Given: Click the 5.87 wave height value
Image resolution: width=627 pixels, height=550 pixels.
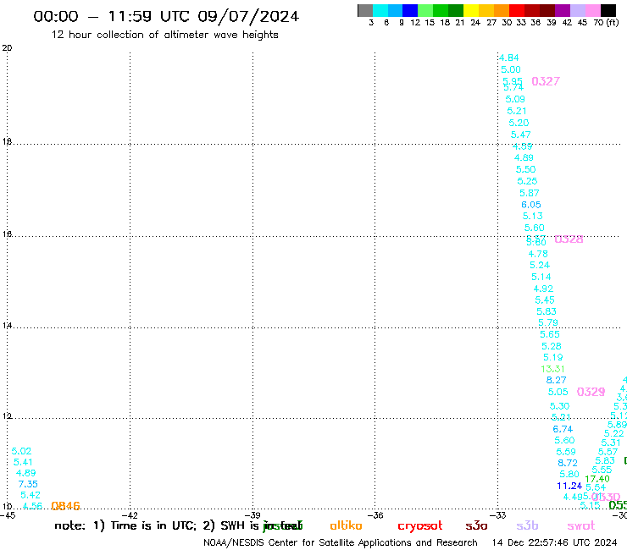Looking at the screenshot, I should point(530,193).
